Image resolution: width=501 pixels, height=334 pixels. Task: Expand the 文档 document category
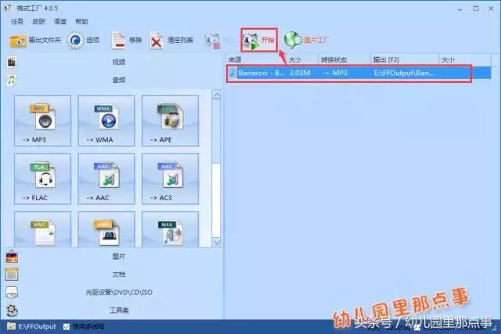pyautogui.click(x=119, y=275)
